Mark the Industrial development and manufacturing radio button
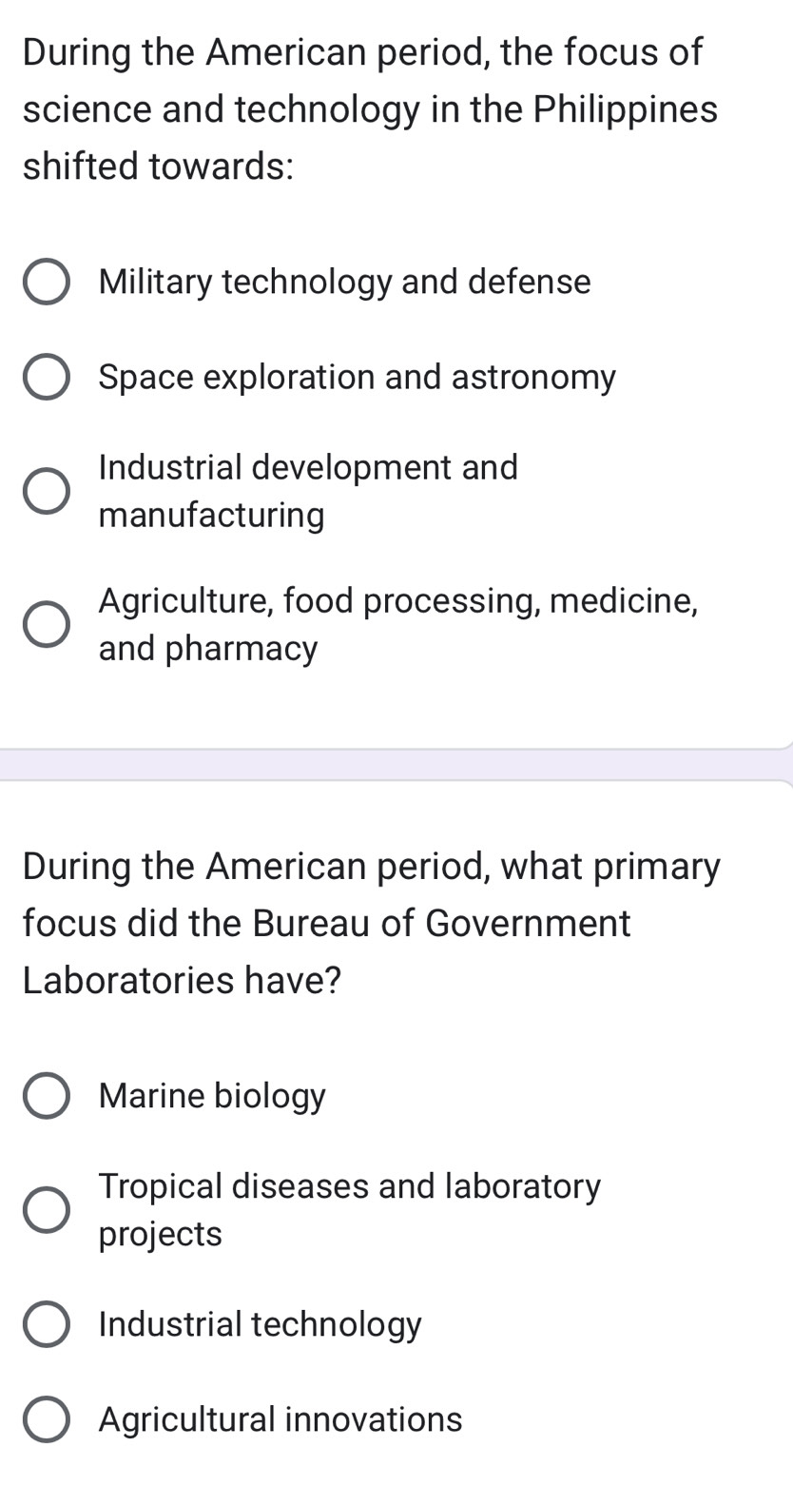This screenshot has height=1486, width=793. [46, 491]
